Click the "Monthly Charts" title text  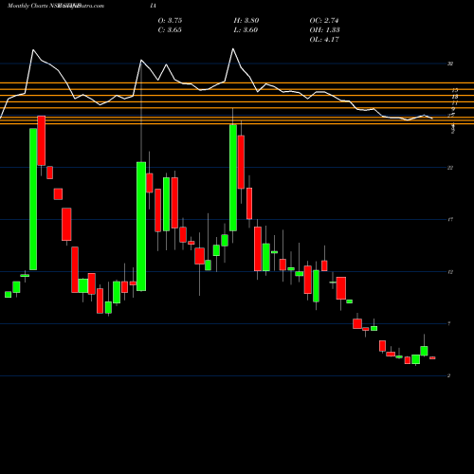(x=27, y=6)
